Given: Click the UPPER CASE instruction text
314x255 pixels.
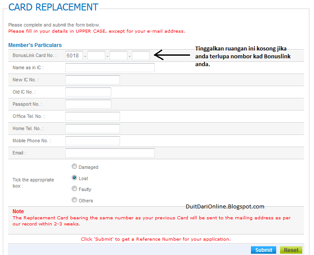Looking at the screenshot, I should point(97,31).
